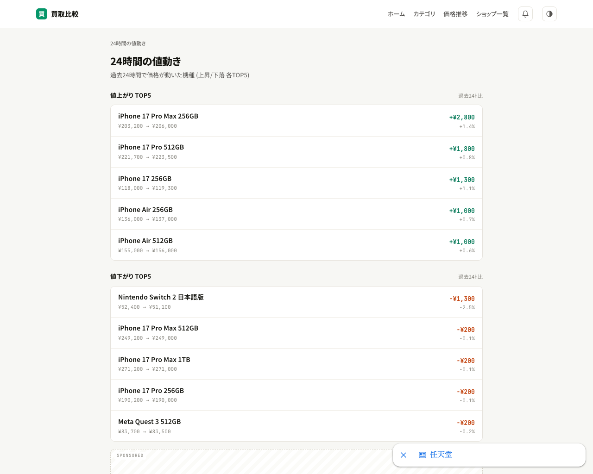The image size is (593, 474).
Task: Go to ホーム in navigation
Action: click(397, 14)
